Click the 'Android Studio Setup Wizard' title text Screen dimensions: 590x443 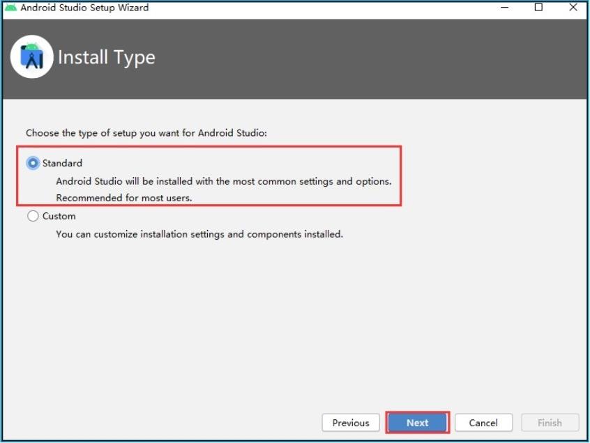point(84,8)
